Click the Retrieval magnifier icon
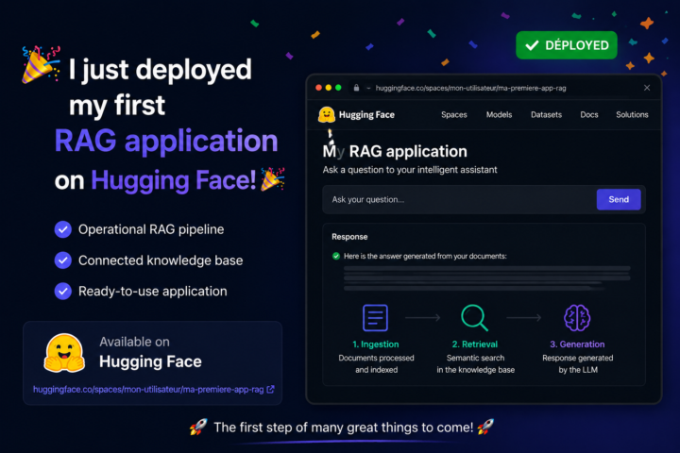Image resolution: width=680 pixels, height=453 pixels. click(x=475, y=318)
